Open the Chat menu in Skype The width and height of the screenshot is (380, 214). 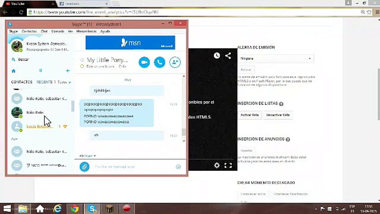coord(44,31)
